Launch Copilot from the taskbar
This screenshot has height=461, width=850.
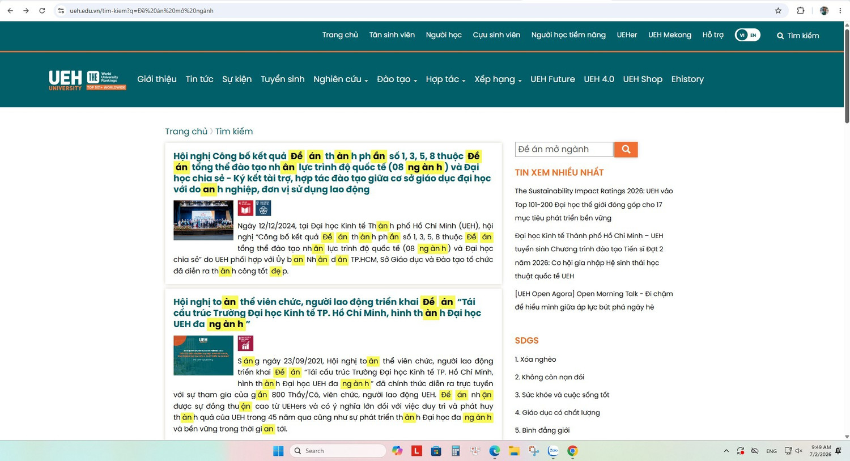point(397,451)
